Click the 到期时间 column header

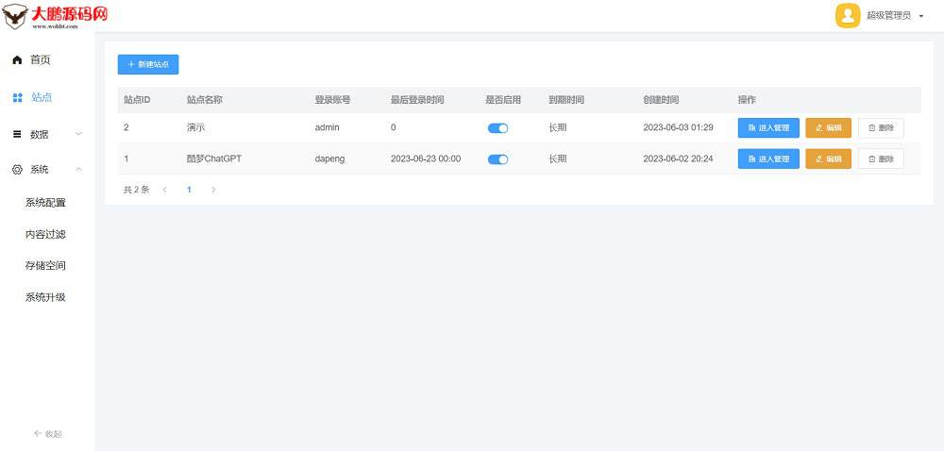(566, 100)
